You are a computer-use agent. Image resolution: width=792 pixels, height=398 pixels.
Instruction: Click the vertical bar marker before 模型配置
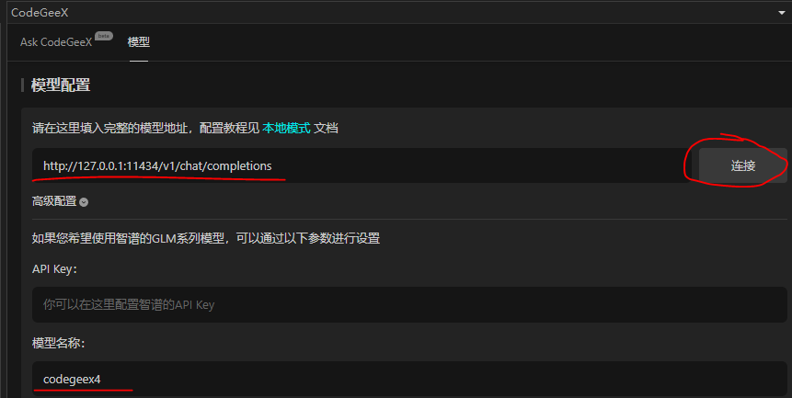[x=22, y=85]
